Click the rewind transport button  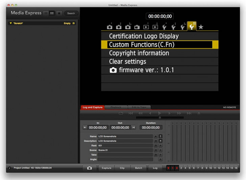click(141, 113)
